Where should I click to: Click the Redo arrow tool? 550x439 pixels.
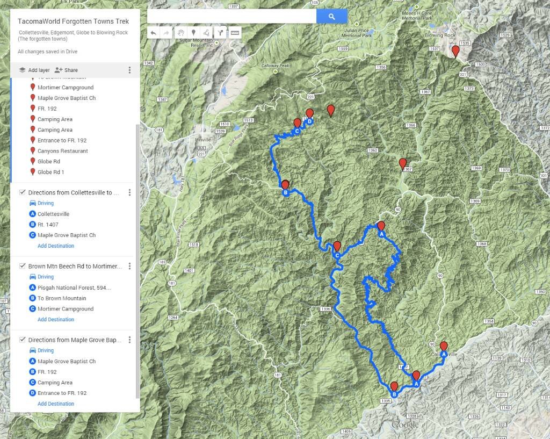coord(167,33)
